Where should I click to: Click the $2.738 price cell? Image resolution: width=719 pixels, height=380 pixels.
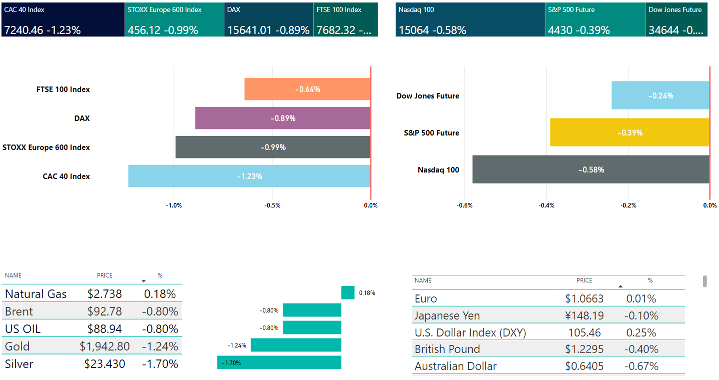click(104, 293)
